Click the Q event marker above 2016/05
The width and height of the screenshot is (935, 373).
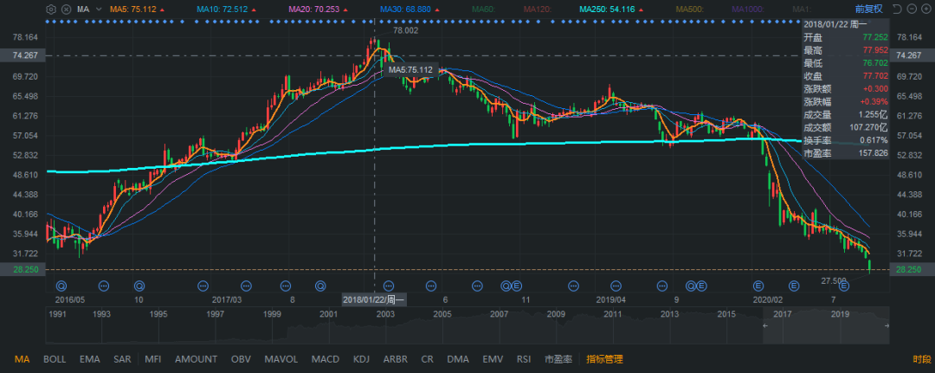click(62, 286)
